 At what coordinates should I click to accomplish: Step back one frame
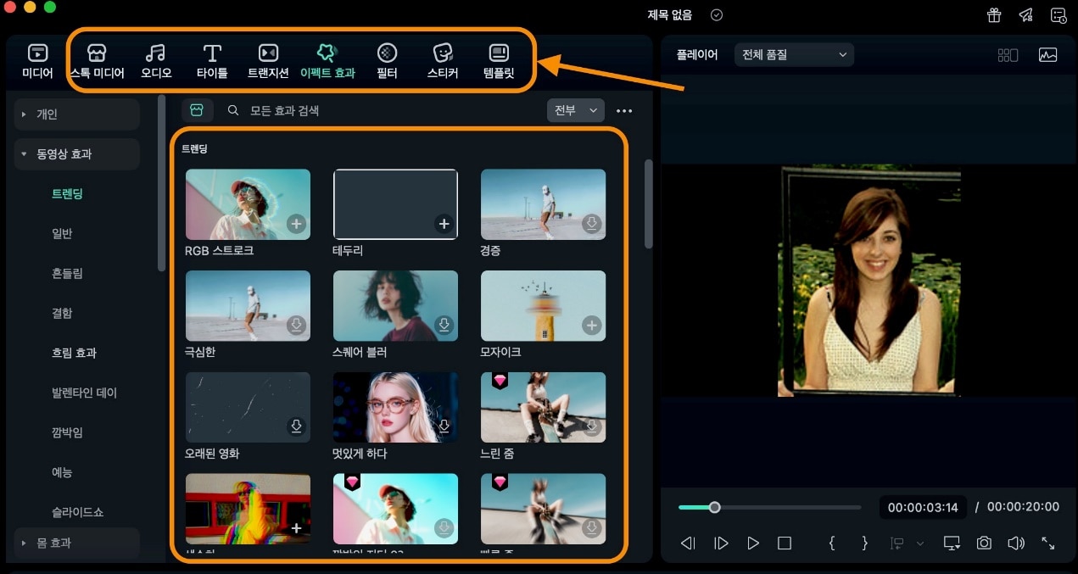pos(689,543)
